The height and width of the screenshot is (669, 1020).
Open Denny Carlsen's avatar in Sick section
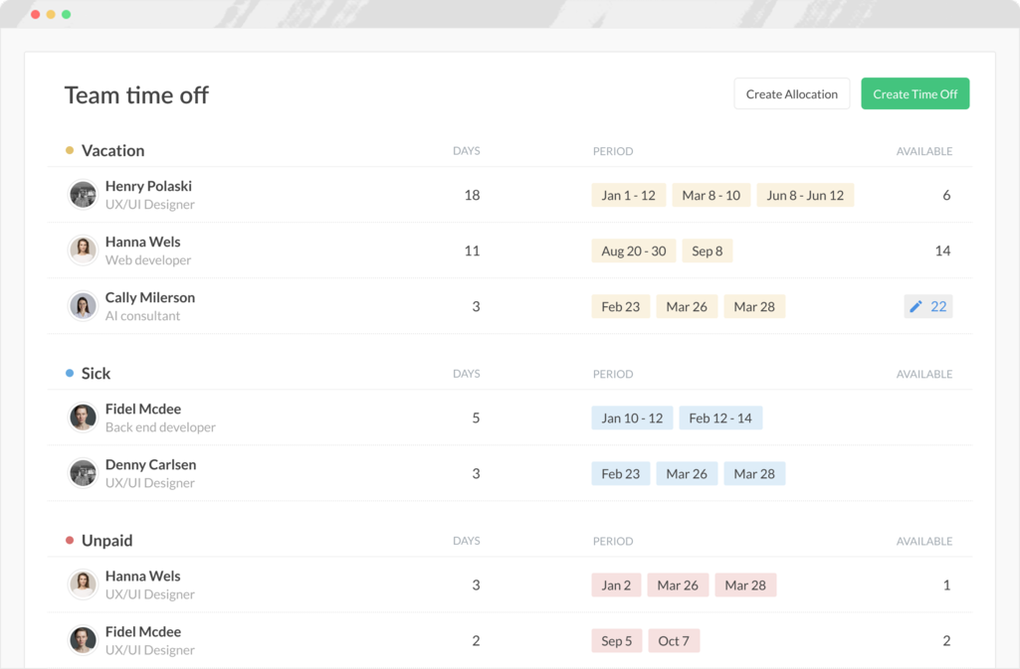(83, 473)
